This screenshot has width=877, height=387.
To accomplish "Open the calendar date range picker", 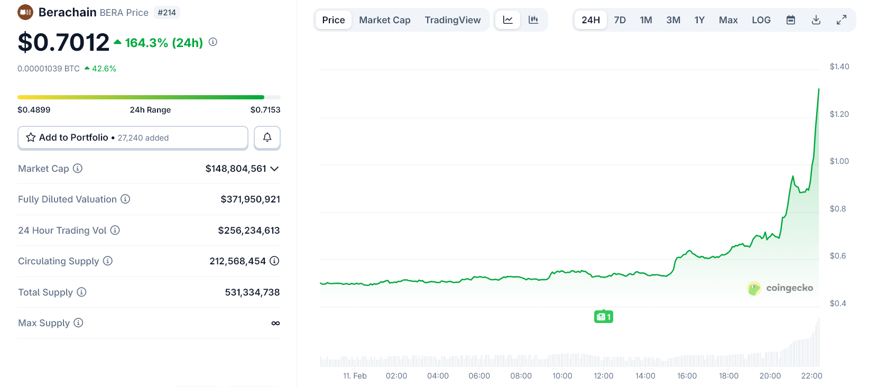I will pyautogui.click(x=791, y=20).
